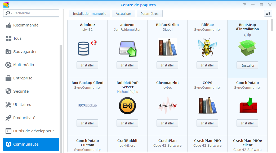Click the Tous grid icon
Image resolution: width=276 pixels, height=153 pixels.
point(8,38)
